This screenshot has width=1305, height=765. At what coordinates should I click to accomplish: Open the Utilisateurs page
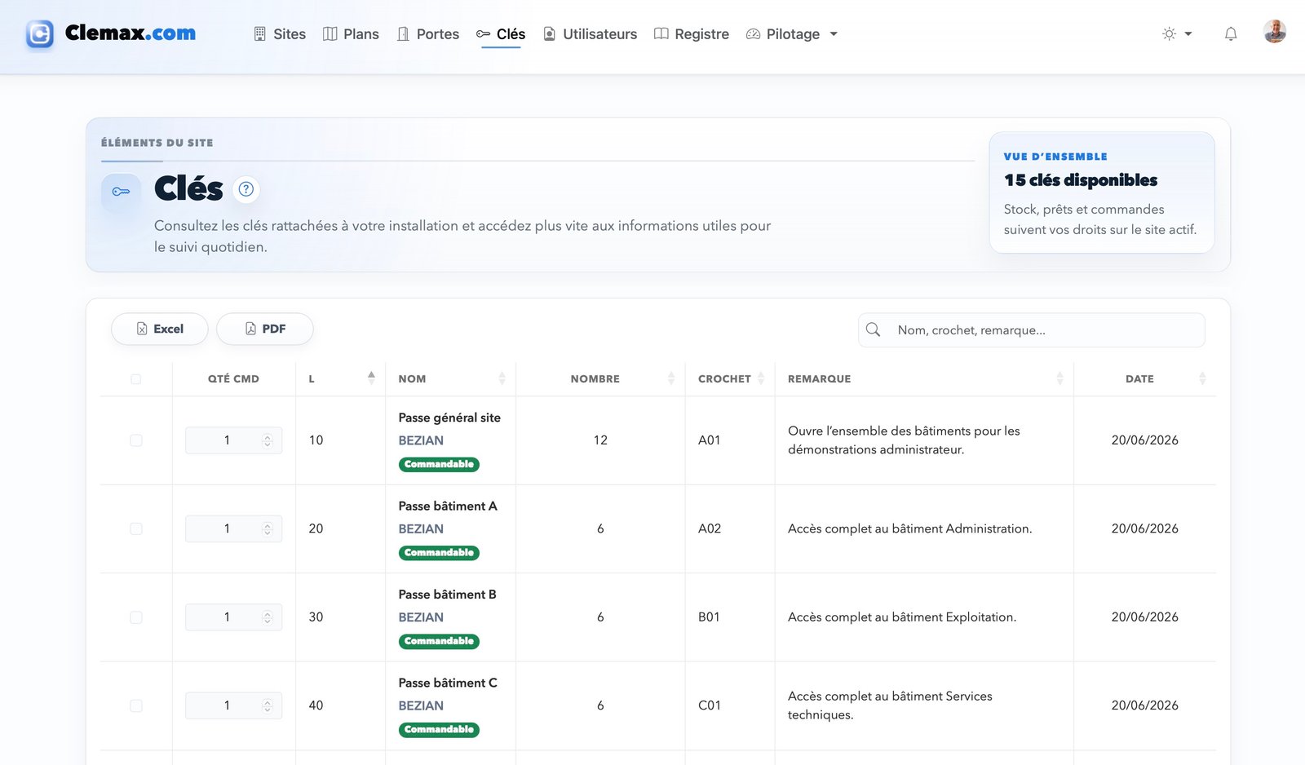point(590,34)
